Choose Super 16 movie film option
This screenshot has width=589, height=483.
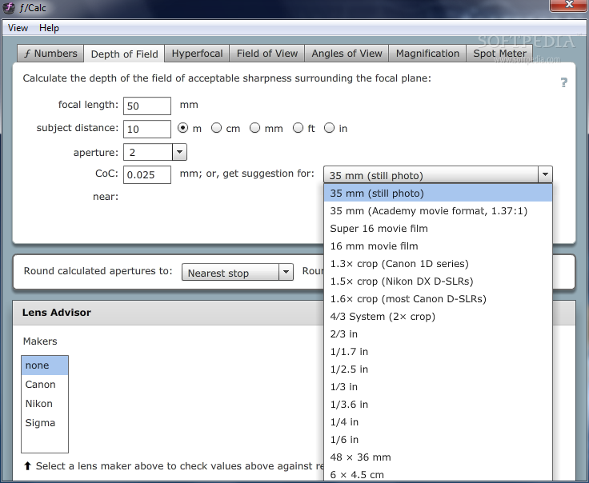pyautogui.click(x=438, y=229)
